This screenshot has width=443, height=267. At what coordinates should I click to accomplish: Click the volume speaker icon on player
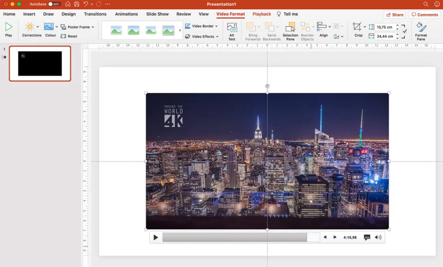(x=378, y=237)
